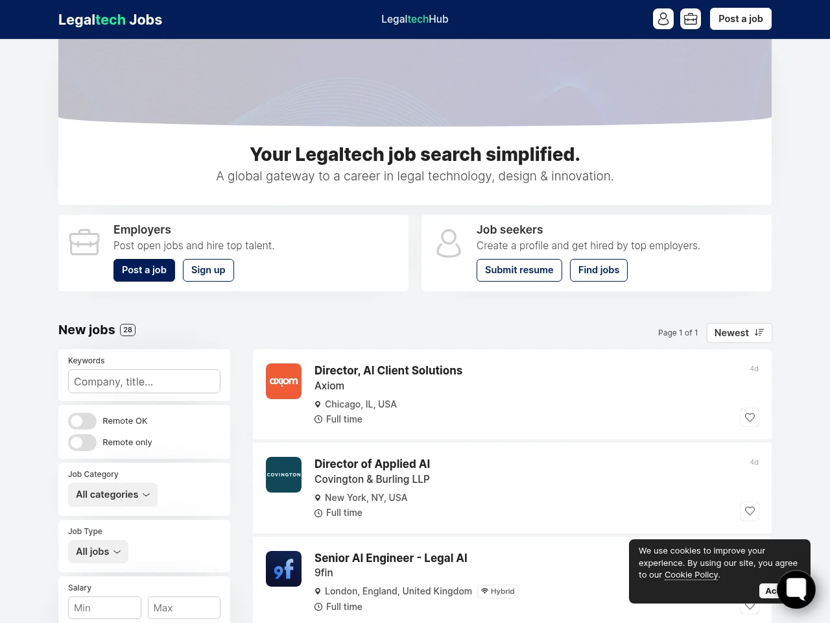Open Senior AI Engineer - Legal AI job
The image size is (830, 623).
coord(391,558)
